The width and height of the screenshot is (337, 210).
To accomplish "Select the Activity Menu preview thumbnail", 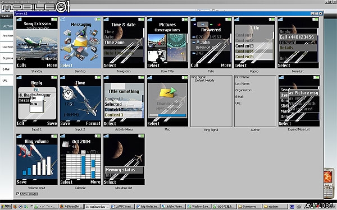I will tap(124, 101).
